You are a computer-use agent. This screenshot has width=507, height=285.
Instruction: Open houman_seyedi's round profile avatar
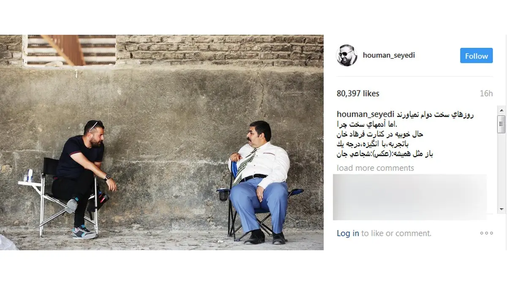point(347,56)
